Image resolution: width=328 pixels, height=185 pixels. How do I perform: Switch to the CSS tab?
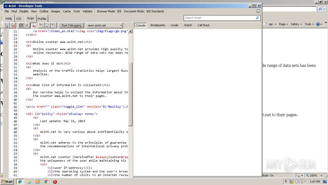[19, 19]
